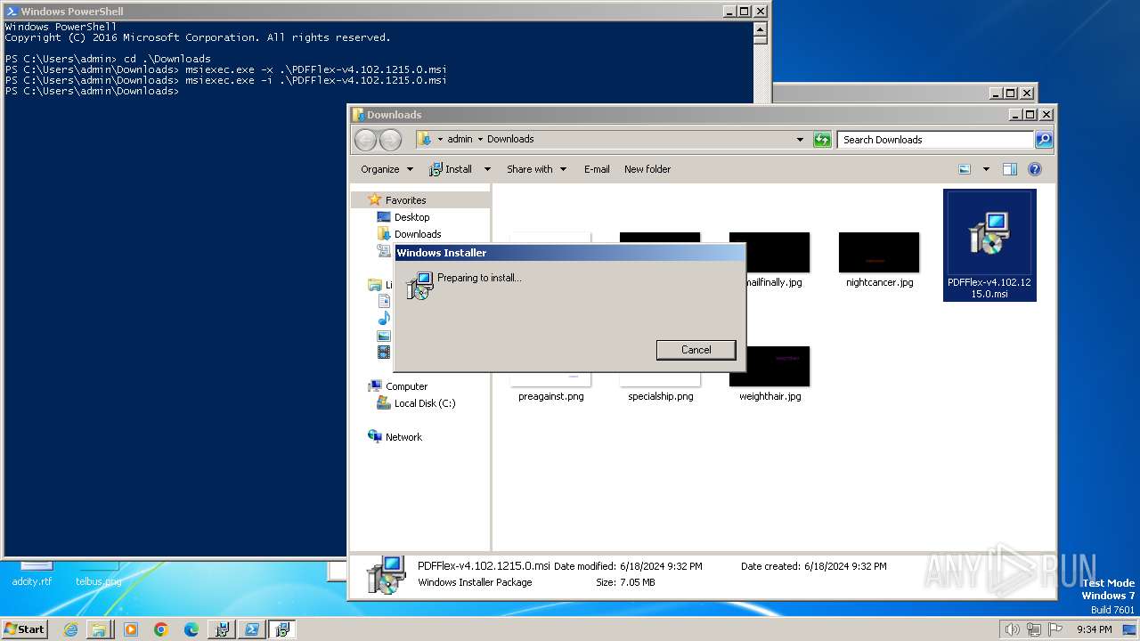
Task: Go forward in the Downloads explorer window
Action: pyautogui.click(x=390, y=140)
